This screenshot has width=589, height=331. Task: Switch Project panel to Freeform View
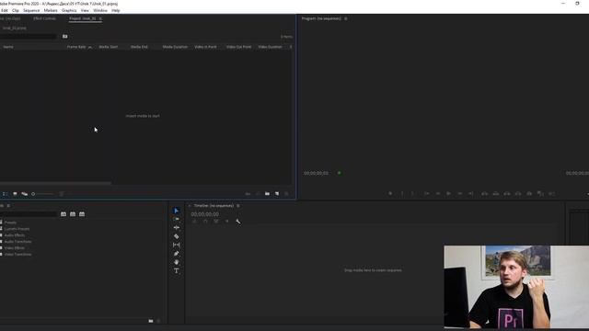(25, 194)
